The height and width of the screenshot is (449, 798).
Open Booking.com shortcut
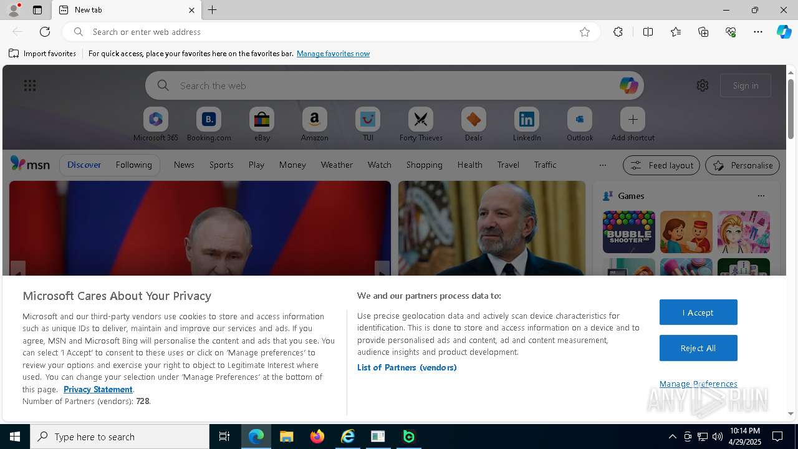pos(209,124)
